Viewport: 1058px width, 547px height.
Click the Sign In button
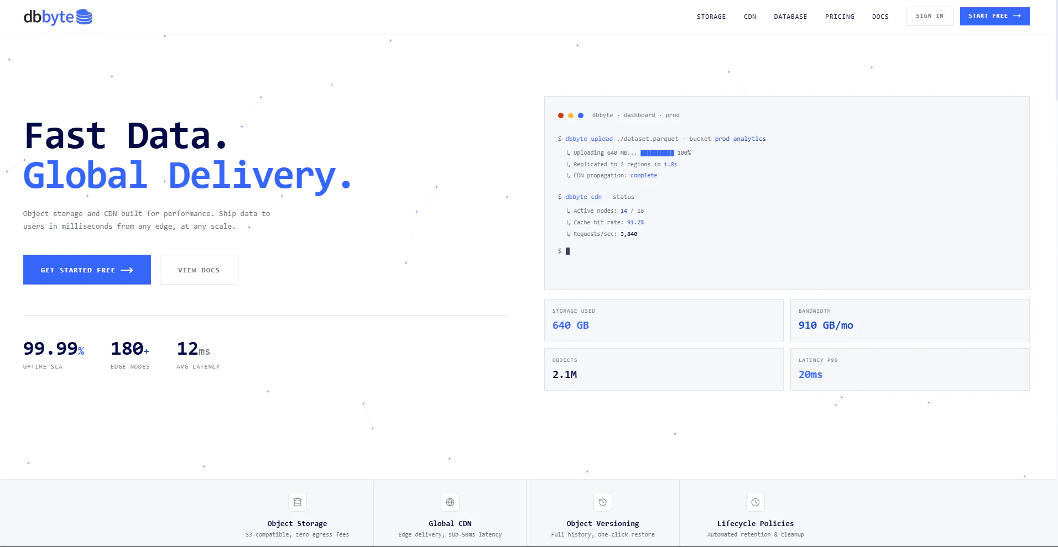tap(930, 16)
